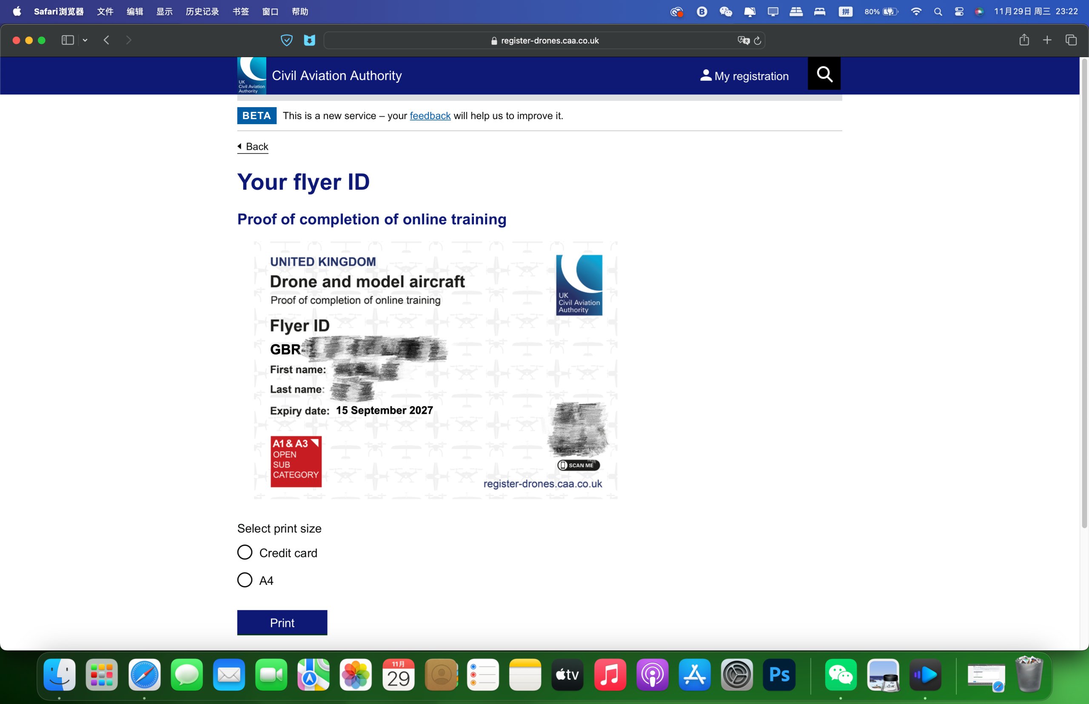
Task: Click the page's vertical scrollbar
Action: 1084,293
